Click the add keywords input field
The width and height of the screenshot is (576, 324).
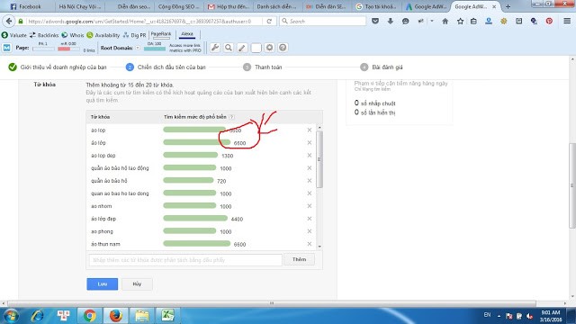[185, 260]
